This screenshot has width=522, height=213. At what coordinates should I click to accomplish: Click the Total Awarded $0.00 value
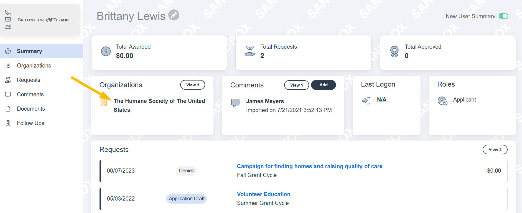coord(124,56)
